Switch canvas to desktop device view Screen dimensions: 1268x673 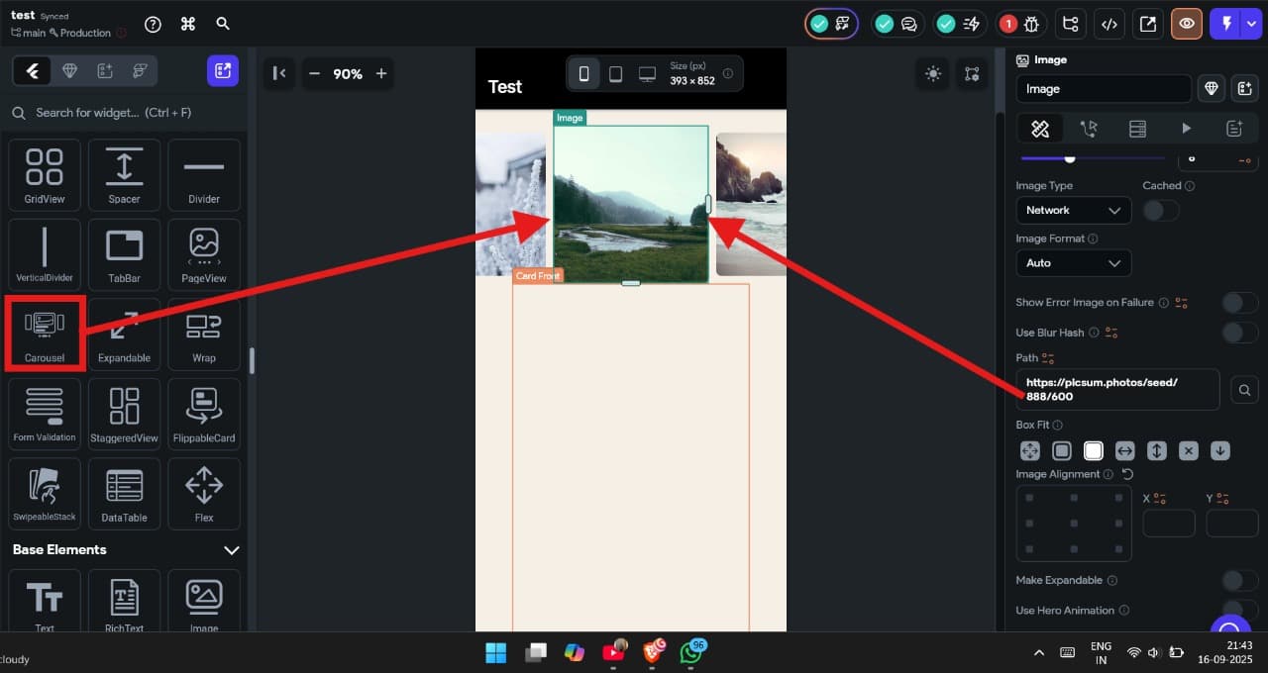point(647,74)
